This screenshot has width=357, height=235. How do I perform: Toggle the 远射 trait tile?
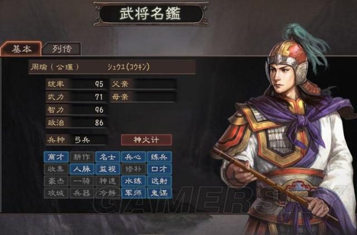(x=159, y=181)
